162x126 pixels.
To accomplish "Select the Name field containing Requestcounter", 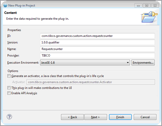I will [97, 49].
